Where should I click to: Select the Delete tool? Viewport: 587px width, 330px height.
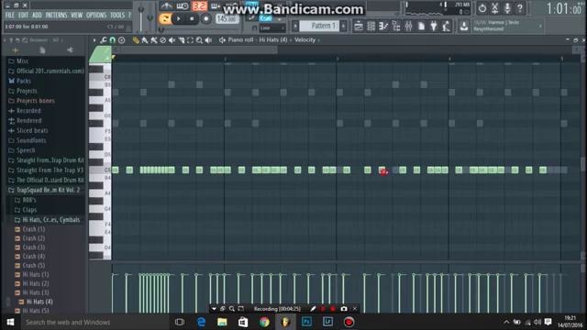pyautogui.click(x=163, y=40)
